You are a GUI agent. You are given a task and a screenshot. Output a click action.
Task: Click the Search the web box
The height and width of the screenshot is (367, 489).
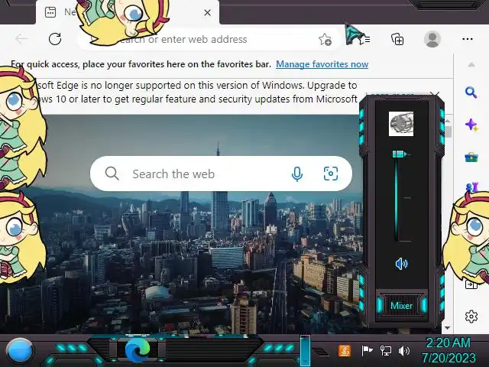tap(221, 174)
